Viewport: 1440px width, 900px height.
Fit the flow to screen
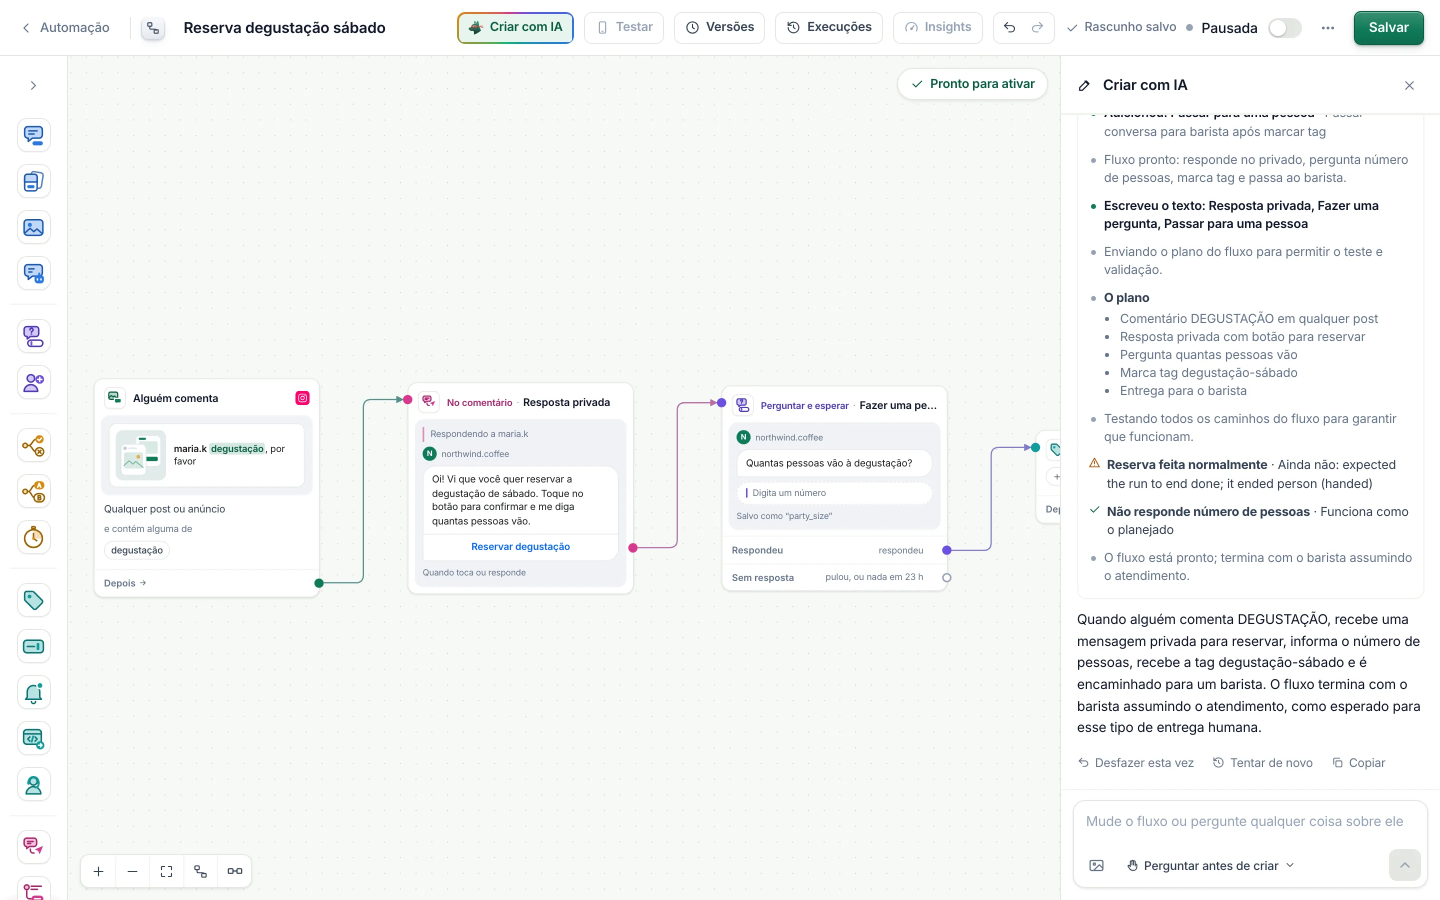pos(166,871)
